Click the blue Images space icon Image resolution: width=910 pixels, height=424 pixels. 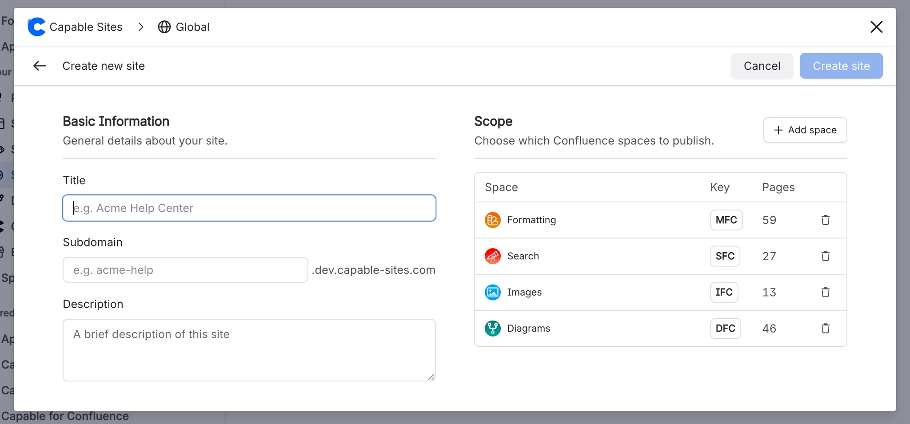point(492,292)
